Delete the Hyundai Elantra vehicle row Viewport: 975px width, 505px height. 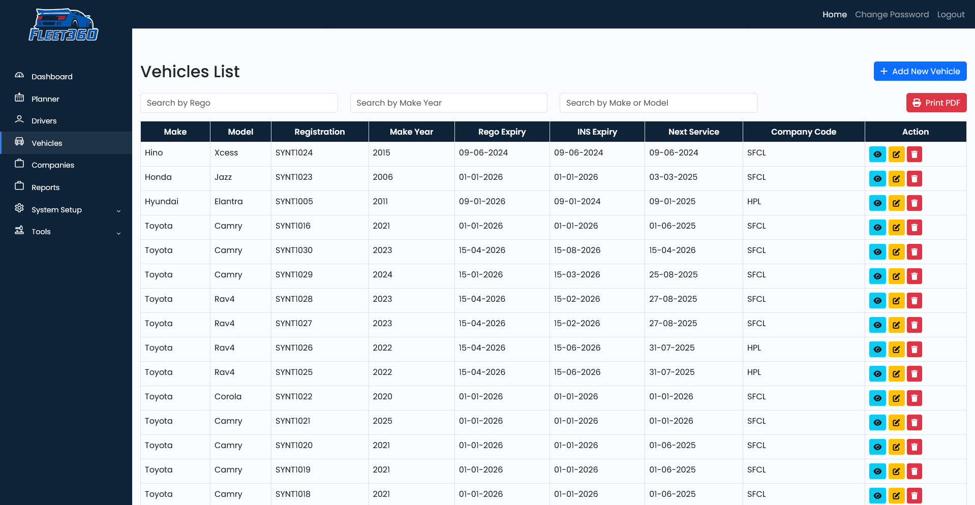915,203
